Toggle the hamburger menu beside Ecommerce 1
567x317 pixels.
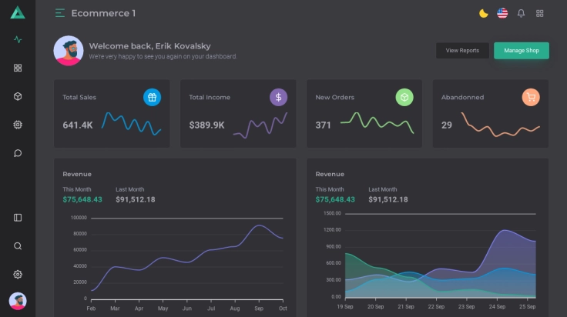(x=60, y=13)
